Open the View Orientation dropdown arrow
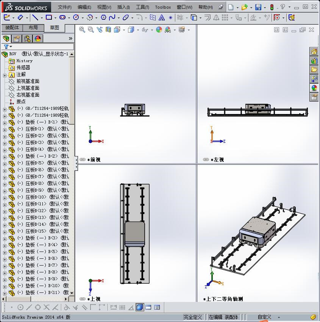Viewport: 320px width, 322px height. click(x=124, y=30)
